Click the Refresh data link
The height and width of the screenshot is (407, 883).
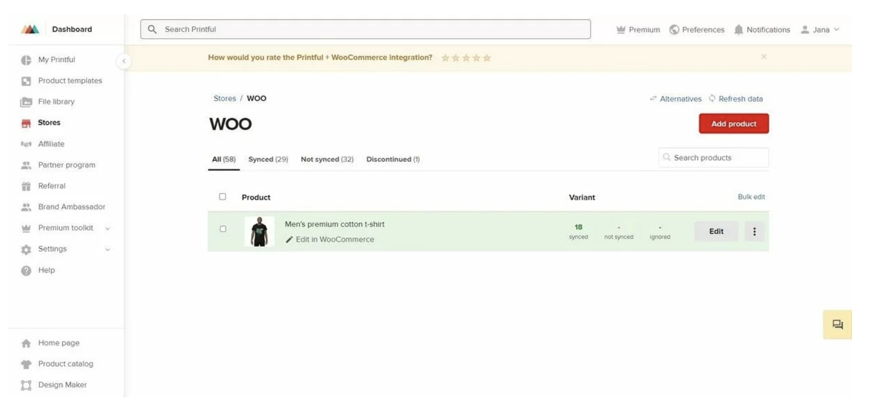coord(740,99)
